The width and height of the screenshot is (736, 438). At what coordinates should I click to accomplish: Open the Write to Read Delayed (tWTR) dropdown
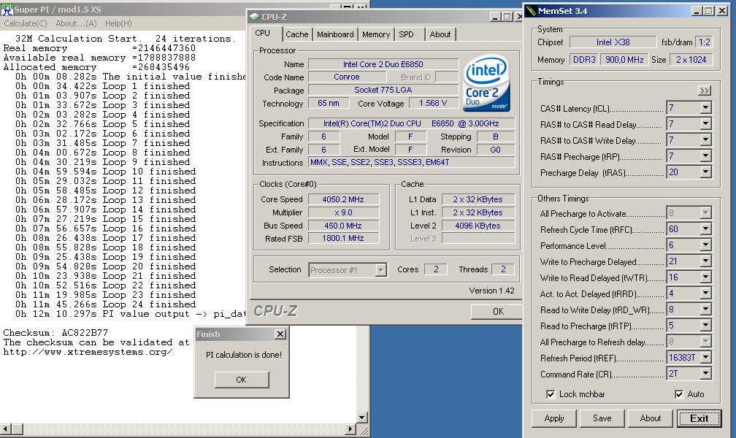[x=705, y=277]
